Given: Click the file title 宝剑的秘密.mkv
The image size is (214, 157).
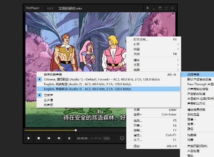Looking at the screenshot, I should pyautogui.click(x=70, y=8).
